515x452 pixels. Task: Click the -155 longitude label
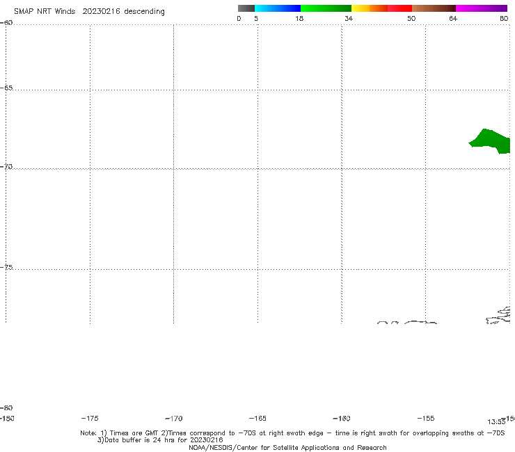[x=426, y=418]
